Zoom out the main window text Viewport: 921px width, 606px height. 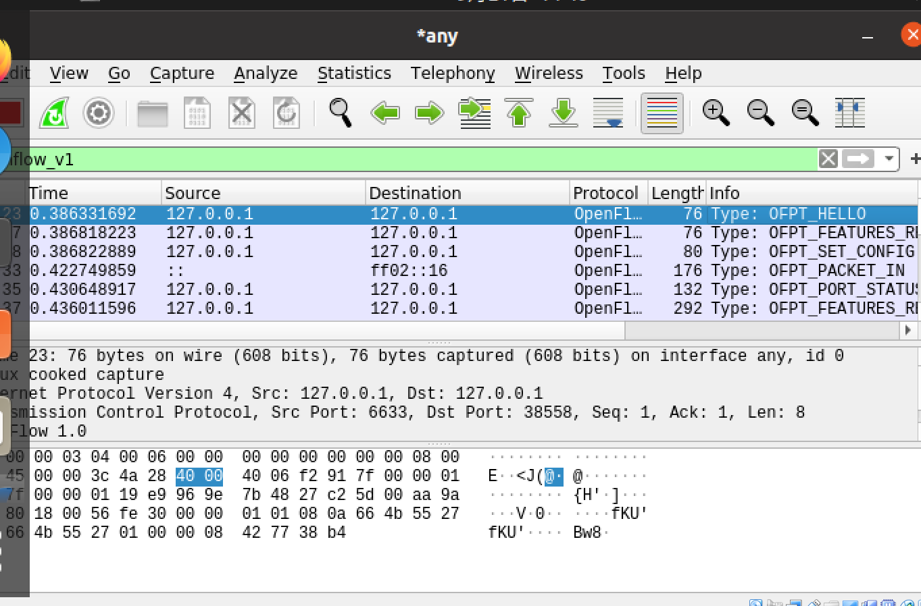(x=761, y=113)
